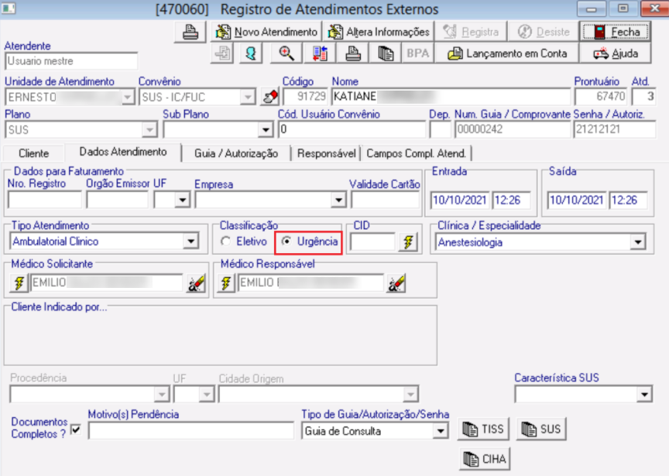This screenshot has height=476, width=669.
Task: Open Lançamento em Conta
Action: click(x=507, y=53)
